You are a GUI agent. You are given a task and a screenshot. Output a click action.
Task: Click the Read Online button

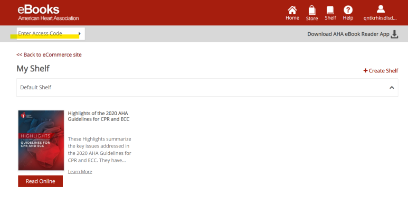[x=40, y=181]
